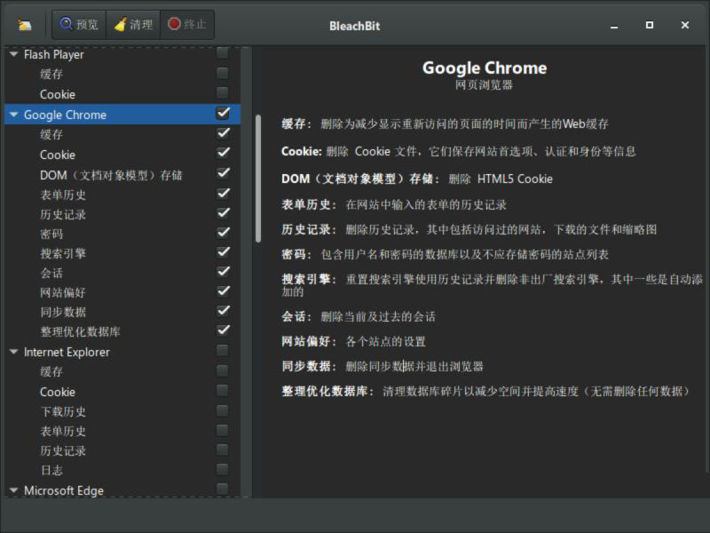Select the 历史记录 row under Internet Explorer
Image resolution: width=710 pixels, height=533 pixels.
point(63,450)
